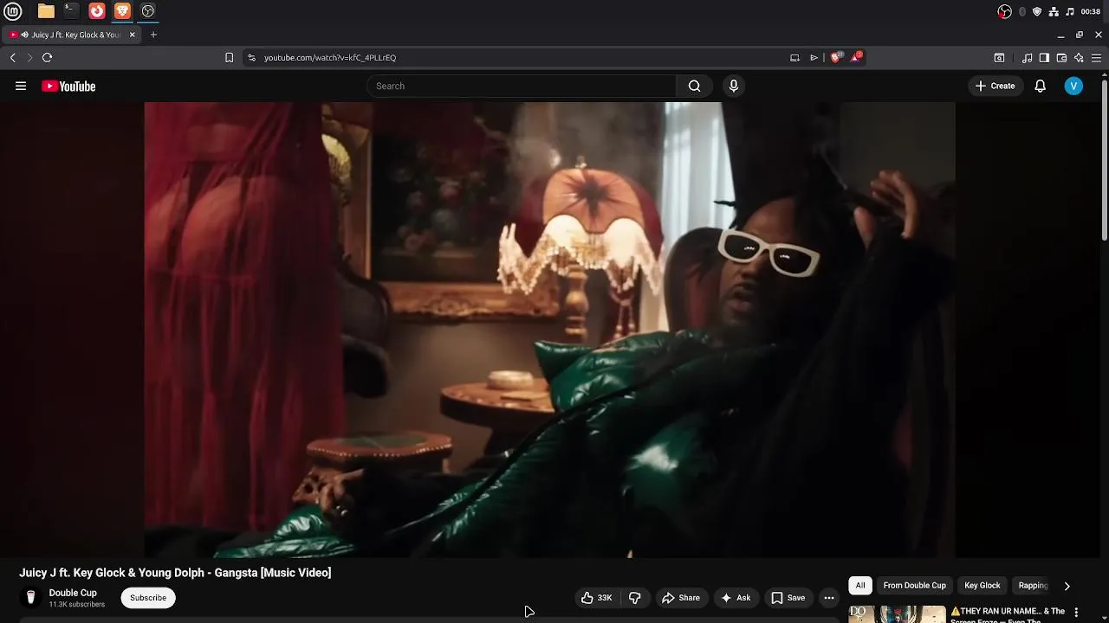
Task: Select the Key Glock chip
Action: (983, 586)
